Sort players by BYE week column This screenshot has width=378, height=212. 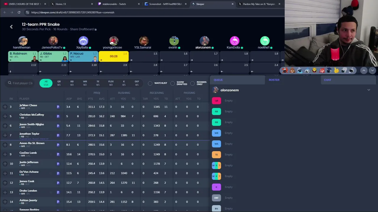point(79,99)
